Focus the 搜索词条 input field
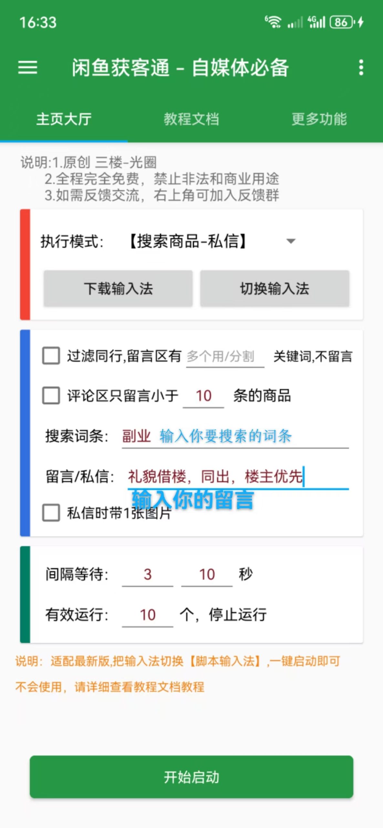Image resolution: width=383 pixels, height=828 pixels. click(x=235, y=436)
